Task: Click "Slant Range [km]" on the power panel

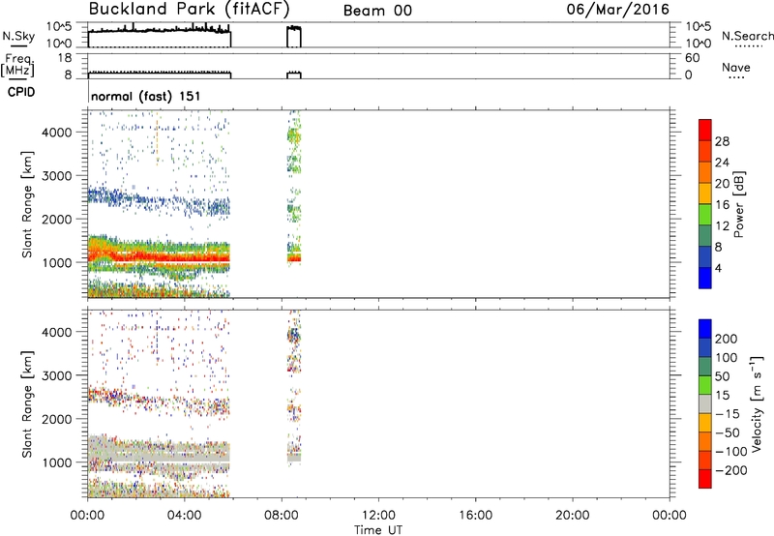Action: [27, 204]
